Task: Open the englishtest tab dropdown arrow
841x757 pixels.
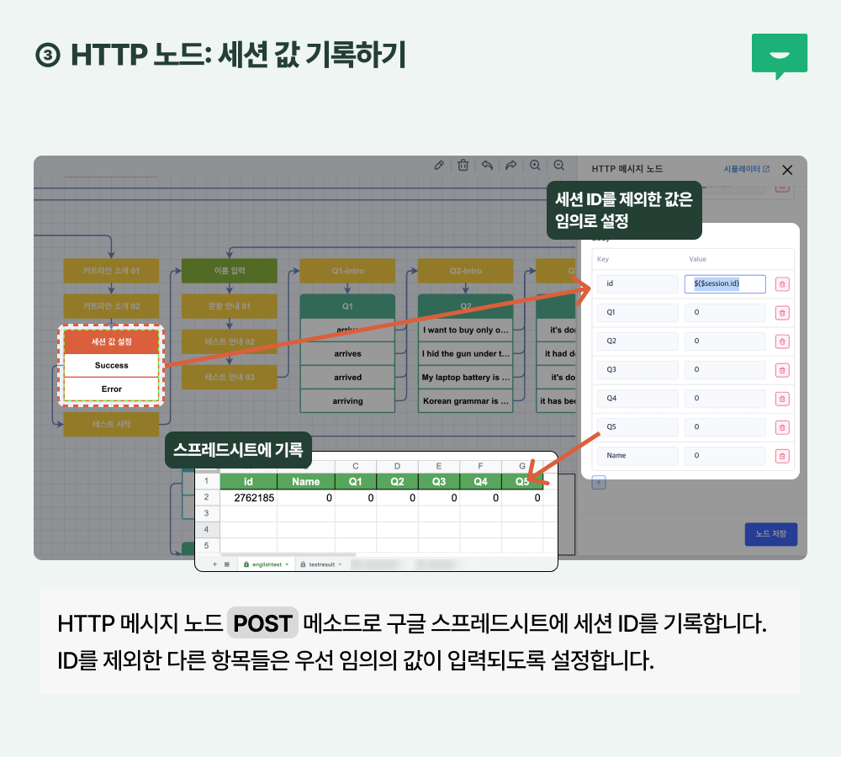Action: click(287, 564)
